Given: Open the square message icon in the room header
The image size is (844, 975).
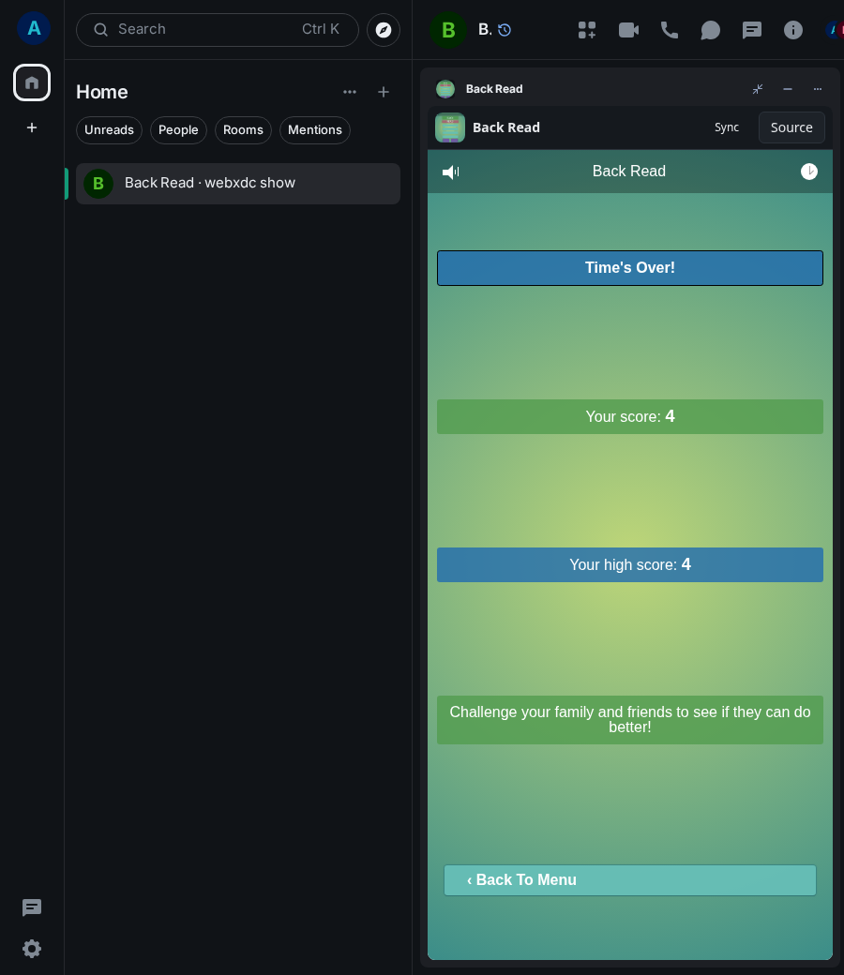Looking at the screenshot, I should [752, 30].
